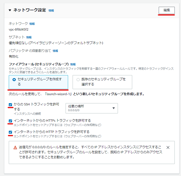
Task: Click the インスタンスへの接続 subtext
Action: [x=27, y=114]
